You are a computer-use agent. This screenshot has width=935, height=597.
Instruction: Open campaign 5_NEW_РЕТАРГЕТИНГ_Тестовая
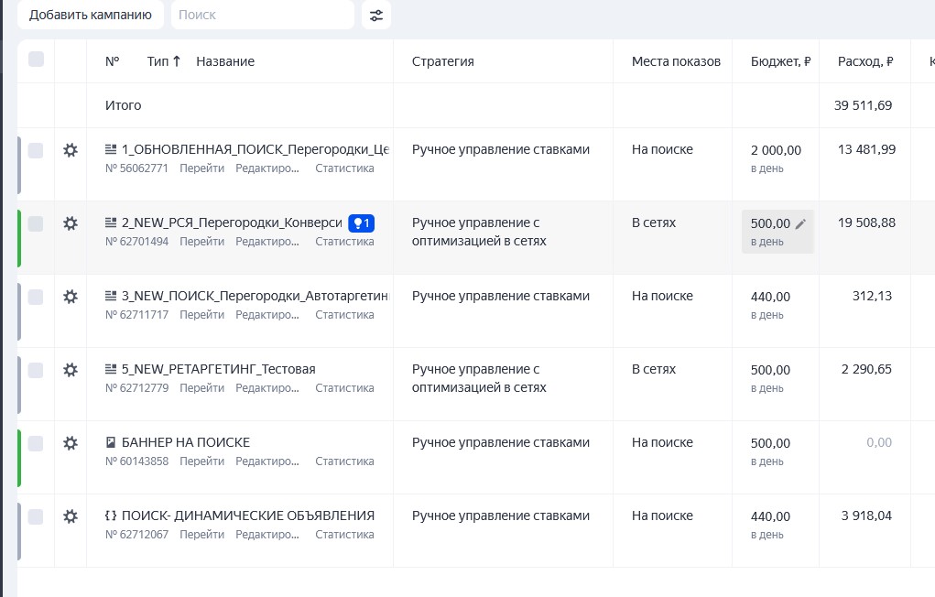(218, 369)
